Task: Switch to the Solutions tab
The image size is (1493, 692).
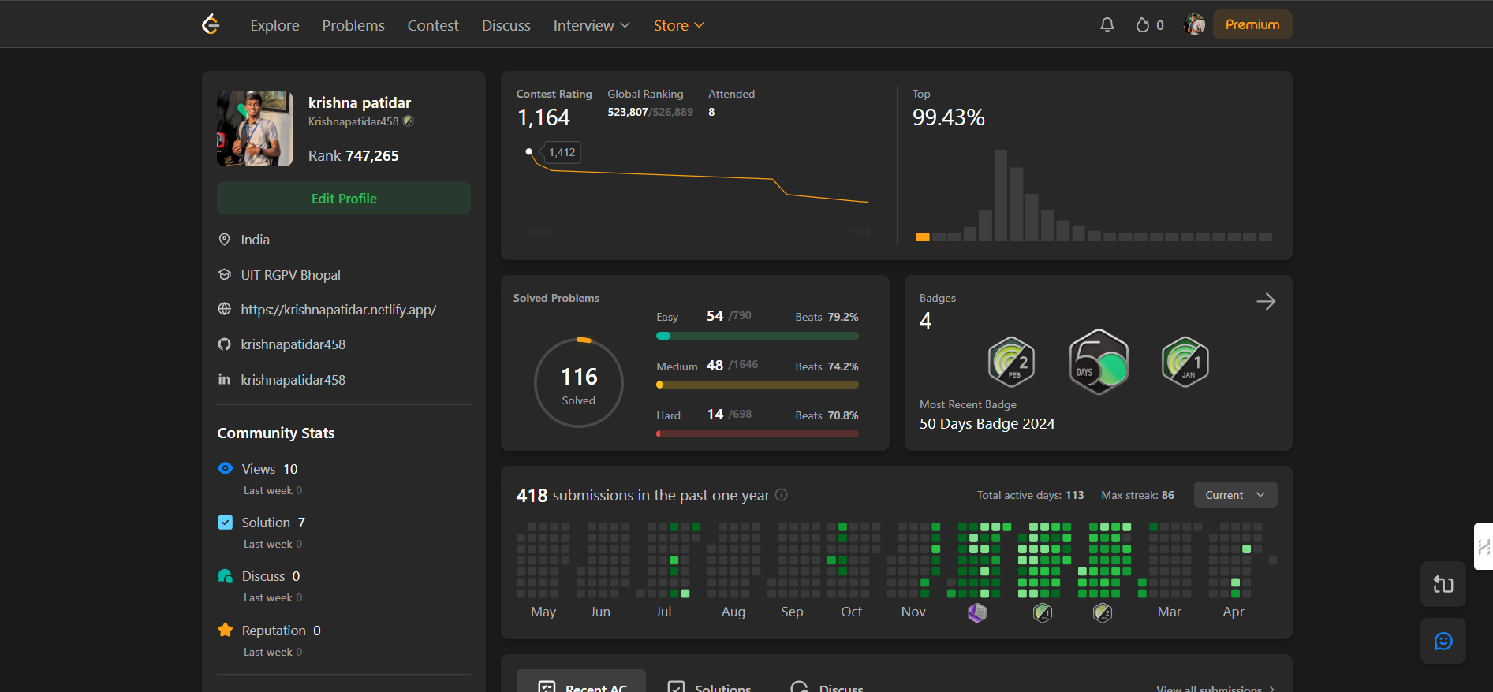Action: coord(709,685)
